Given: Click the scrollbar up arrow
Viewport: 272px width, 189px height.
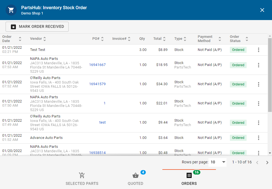Looking at the screenshot, I should point(270,36).
